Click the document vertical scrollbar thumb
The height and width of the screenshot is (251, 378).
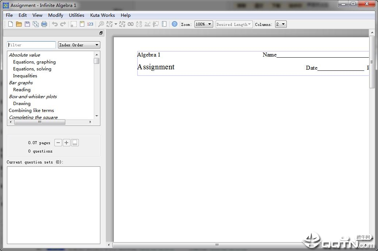click(x=372, y=62)
